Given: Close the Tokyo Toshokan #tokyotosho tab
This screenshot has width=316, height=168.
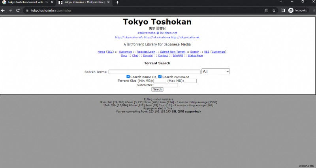Looking at the screenshot, I should [108, 2].
